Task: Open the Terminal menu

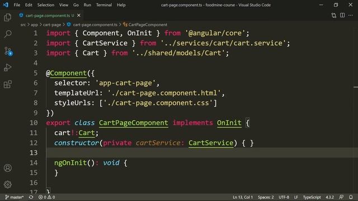Action: (x=104, y=5)
